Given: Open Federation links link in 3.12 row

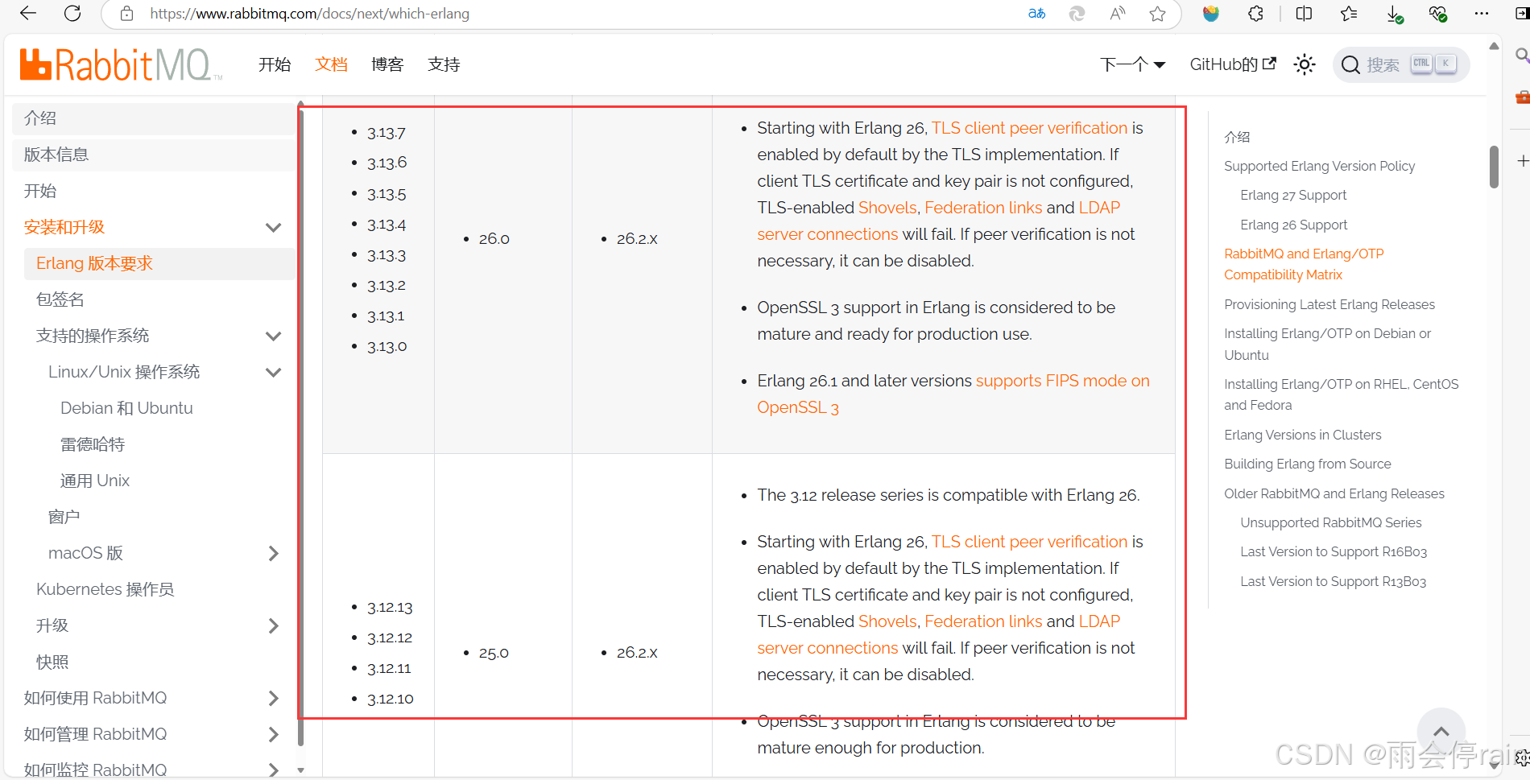Looking at the screenshot, I should pyautogui.click(x=983, y=621).
